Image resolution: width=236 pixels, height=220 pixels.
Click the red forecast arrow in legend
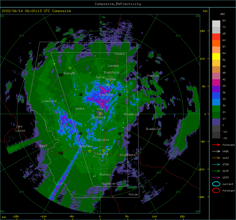click(216, 145)
